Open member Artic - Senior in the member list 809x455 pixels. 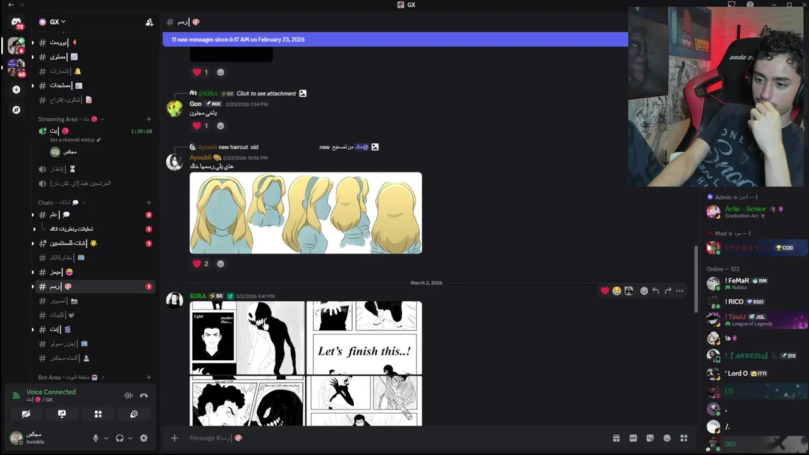point(755,212)
